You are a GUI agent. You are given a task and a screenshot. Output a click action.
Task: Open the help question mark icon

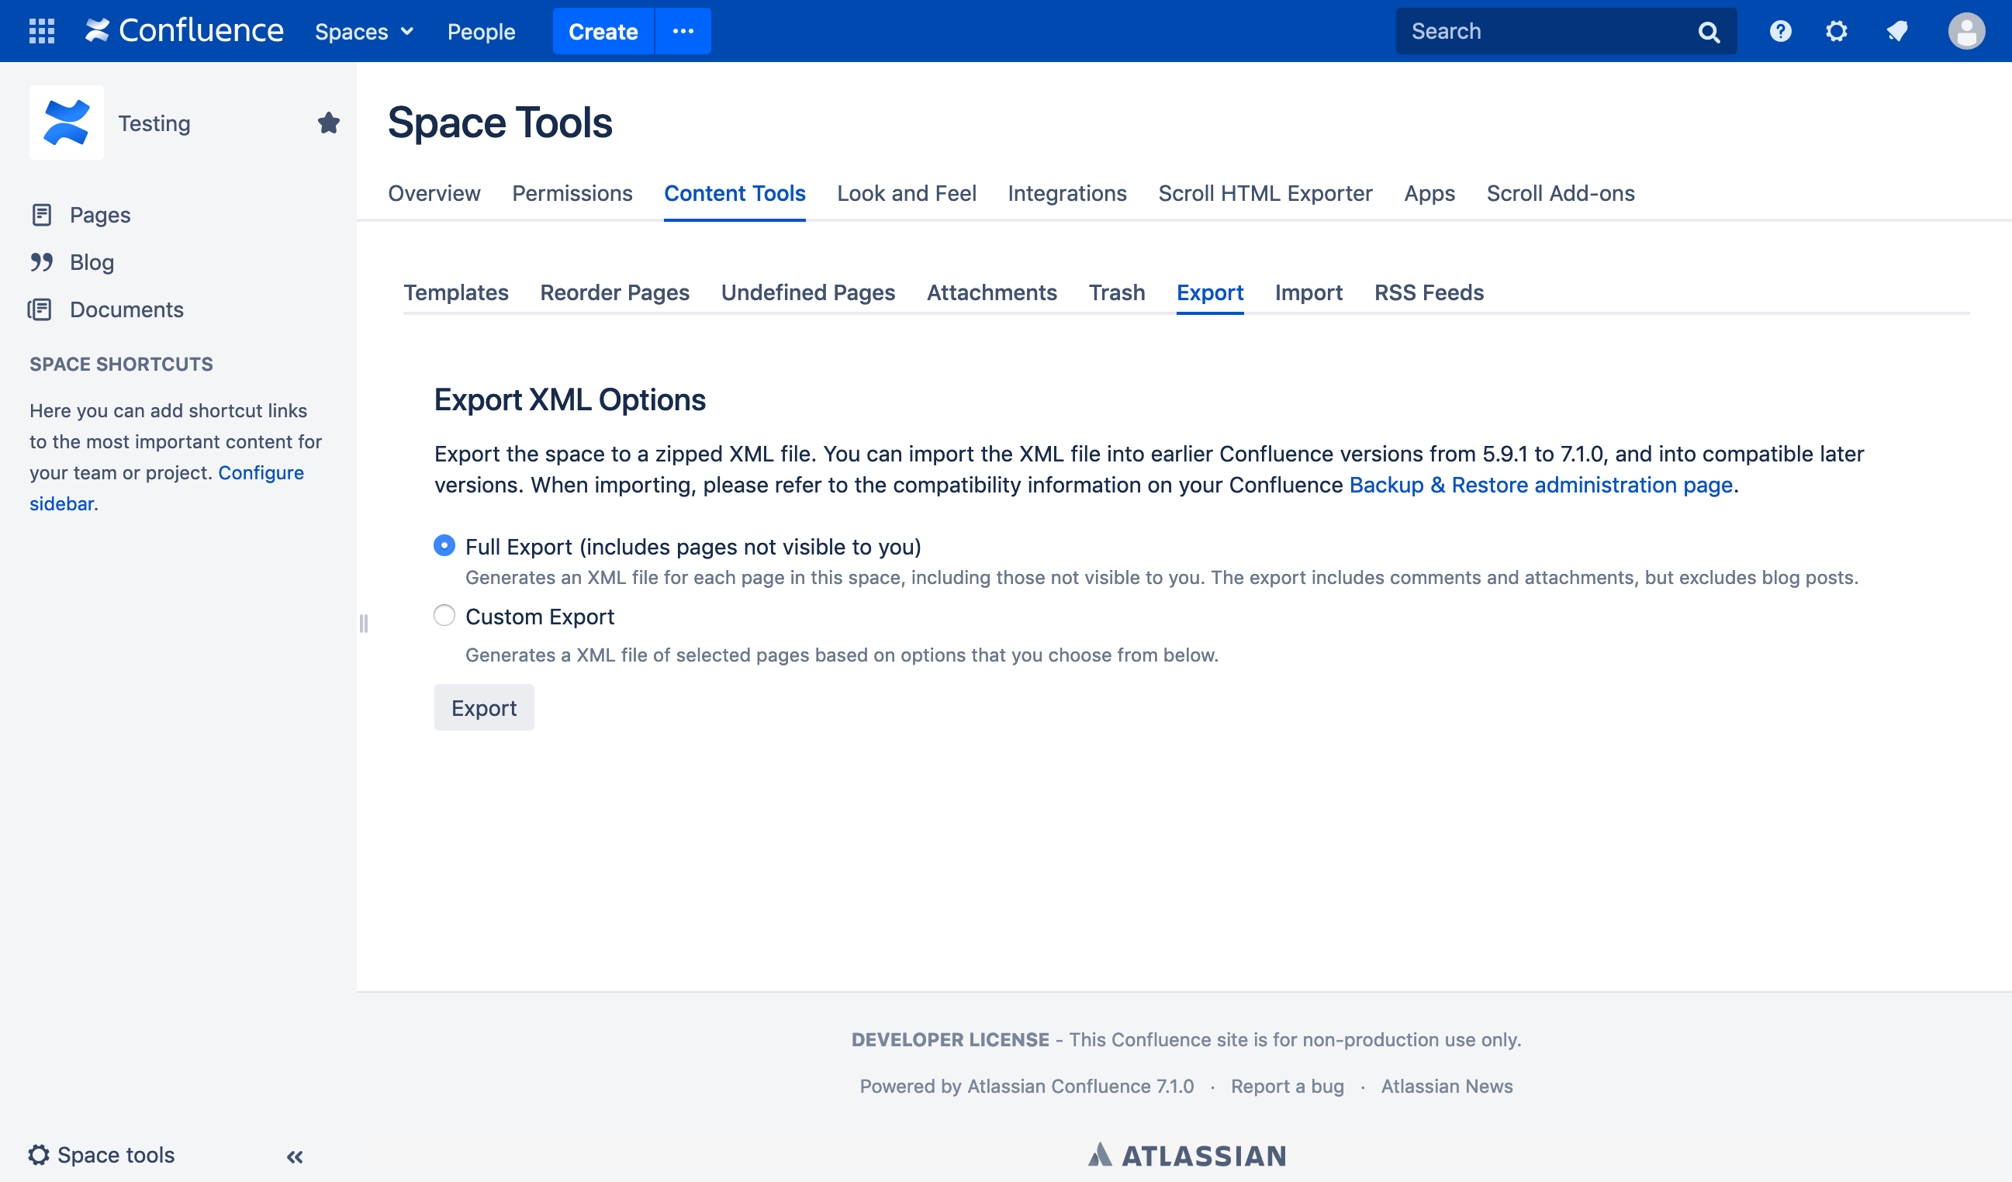point(1779,31)
